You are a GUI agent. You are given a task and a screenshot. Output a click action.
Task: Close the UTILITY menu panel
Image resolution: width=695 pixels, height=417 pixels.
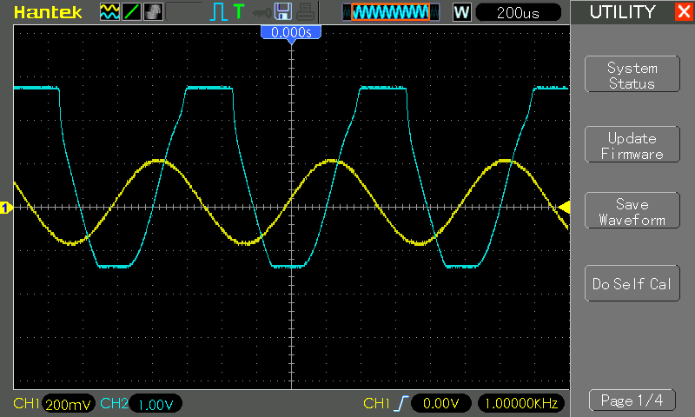pos(685,11)
